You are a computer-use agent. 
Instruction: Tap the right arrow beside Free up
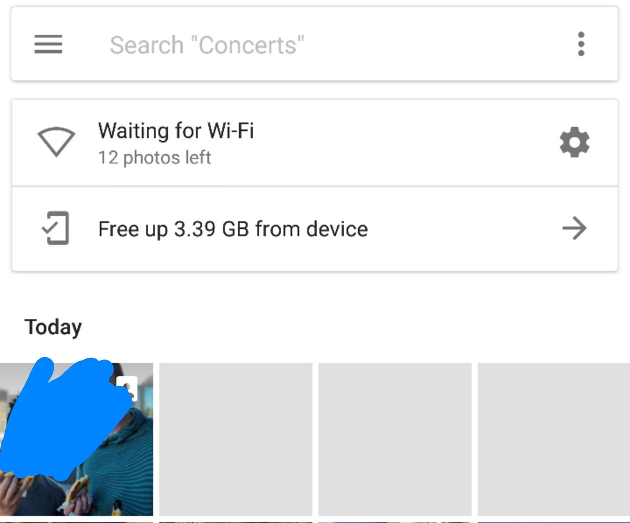click(574, 228)
